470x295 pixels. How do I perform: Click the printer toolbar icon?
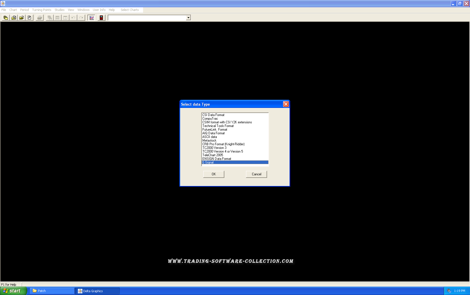point(40,18)
